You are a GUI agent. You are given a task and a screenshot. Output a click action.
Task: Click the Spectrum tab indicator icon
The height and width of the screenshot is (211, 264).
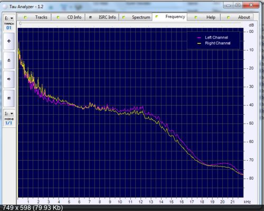click(124, 17)
